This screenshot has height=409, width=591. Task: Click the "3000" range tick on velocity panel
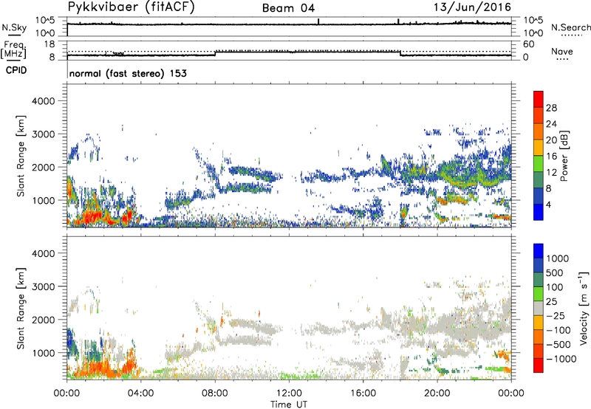tap(43, 286)
